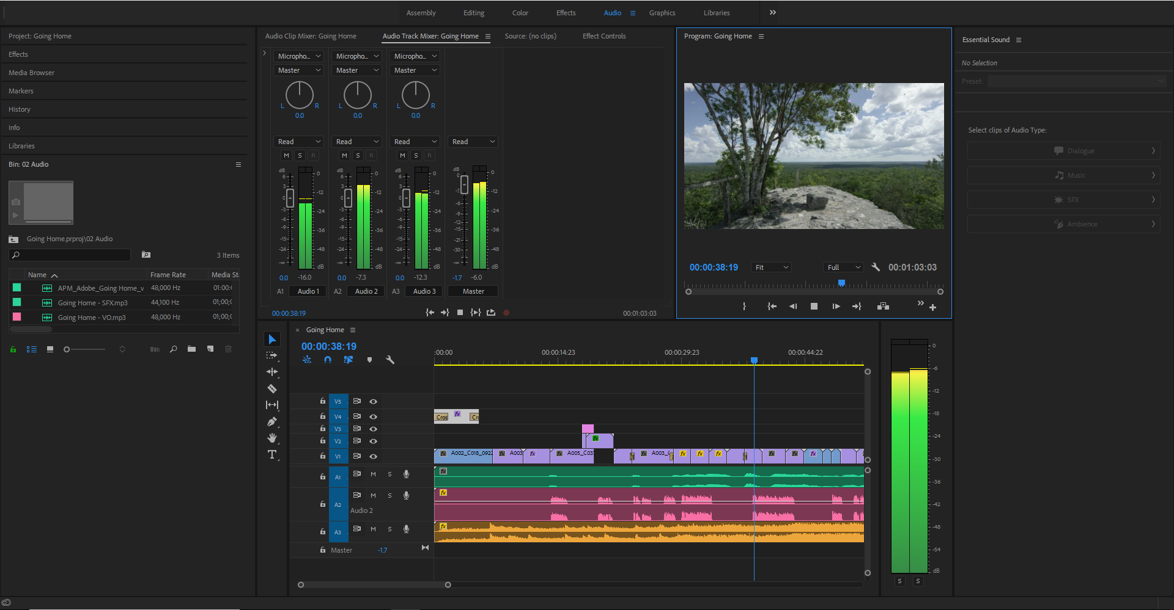The width and height of the screenshot is (1174, 610).
Task: Switch to Editing workspace
Action: (x=474, y=13)
